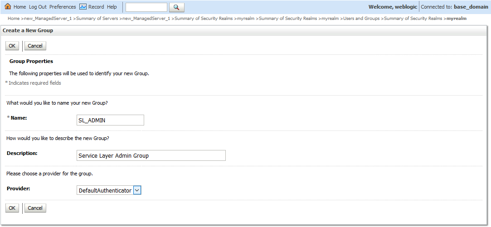Click Cancel above Group Properties
The width and height of the screenshot is (491, 227).
[35, 46]
